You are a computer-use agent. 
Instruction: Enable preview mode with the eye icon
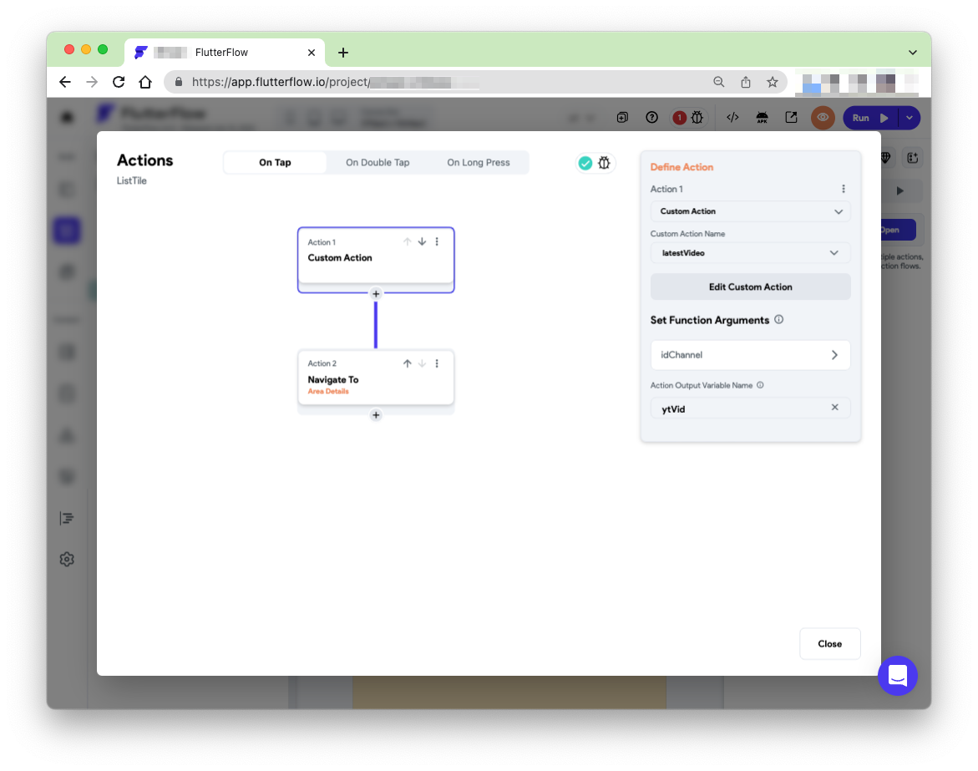coord(822,117)
